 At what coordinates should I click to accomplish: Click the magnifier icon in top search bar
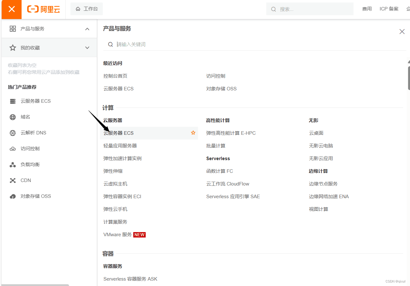(274, 9)
